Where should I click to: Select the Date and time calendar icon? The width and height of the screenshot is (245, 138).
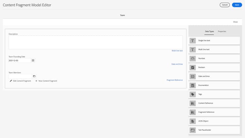[x=192, y=76]
